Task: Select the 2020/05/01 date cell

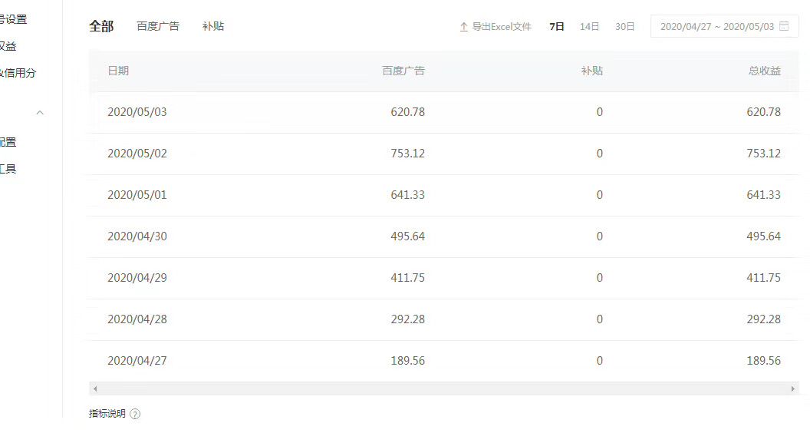Action: 137,195
